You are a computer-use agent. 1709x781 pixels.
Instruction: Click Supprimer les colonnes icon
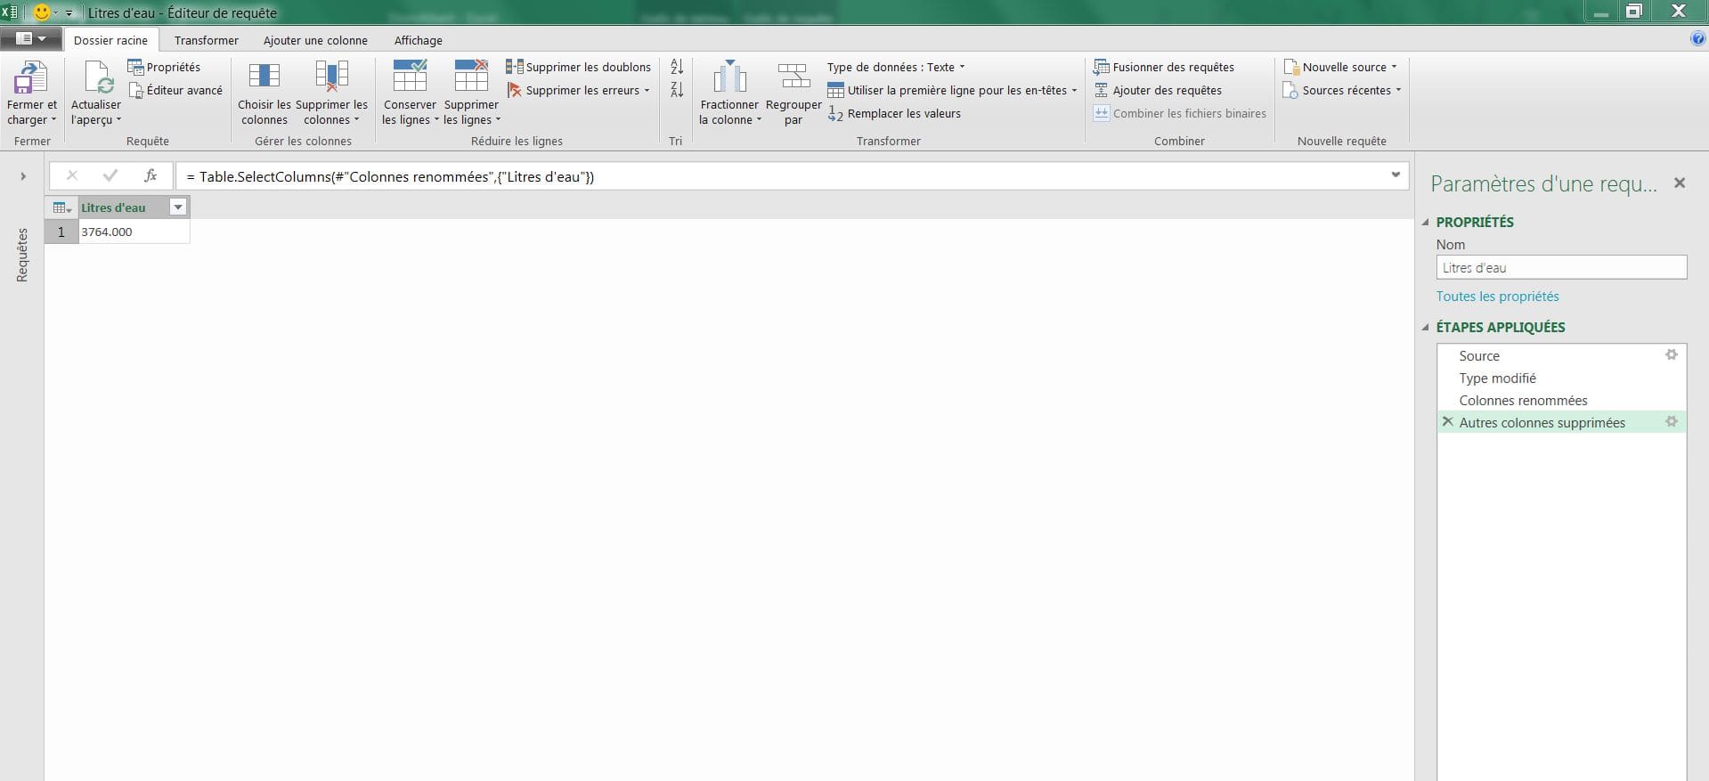(331, 77)
